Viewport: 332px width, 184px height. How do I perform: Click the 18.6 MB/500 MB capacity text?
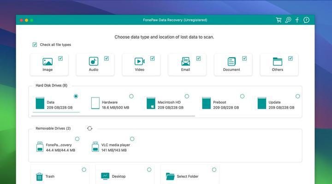click(x=115, y=108)
